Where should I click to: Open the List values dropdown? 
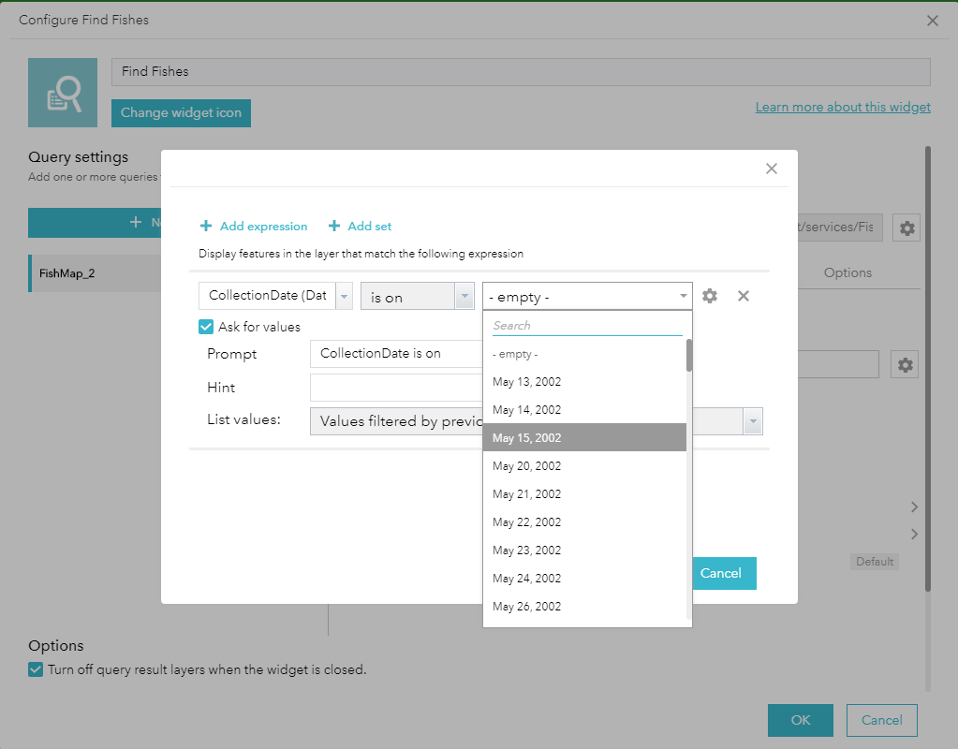(752, 420)
